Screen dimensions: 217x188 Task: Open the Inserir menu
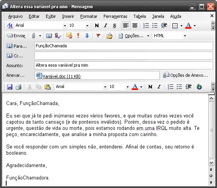pos(68,16)
